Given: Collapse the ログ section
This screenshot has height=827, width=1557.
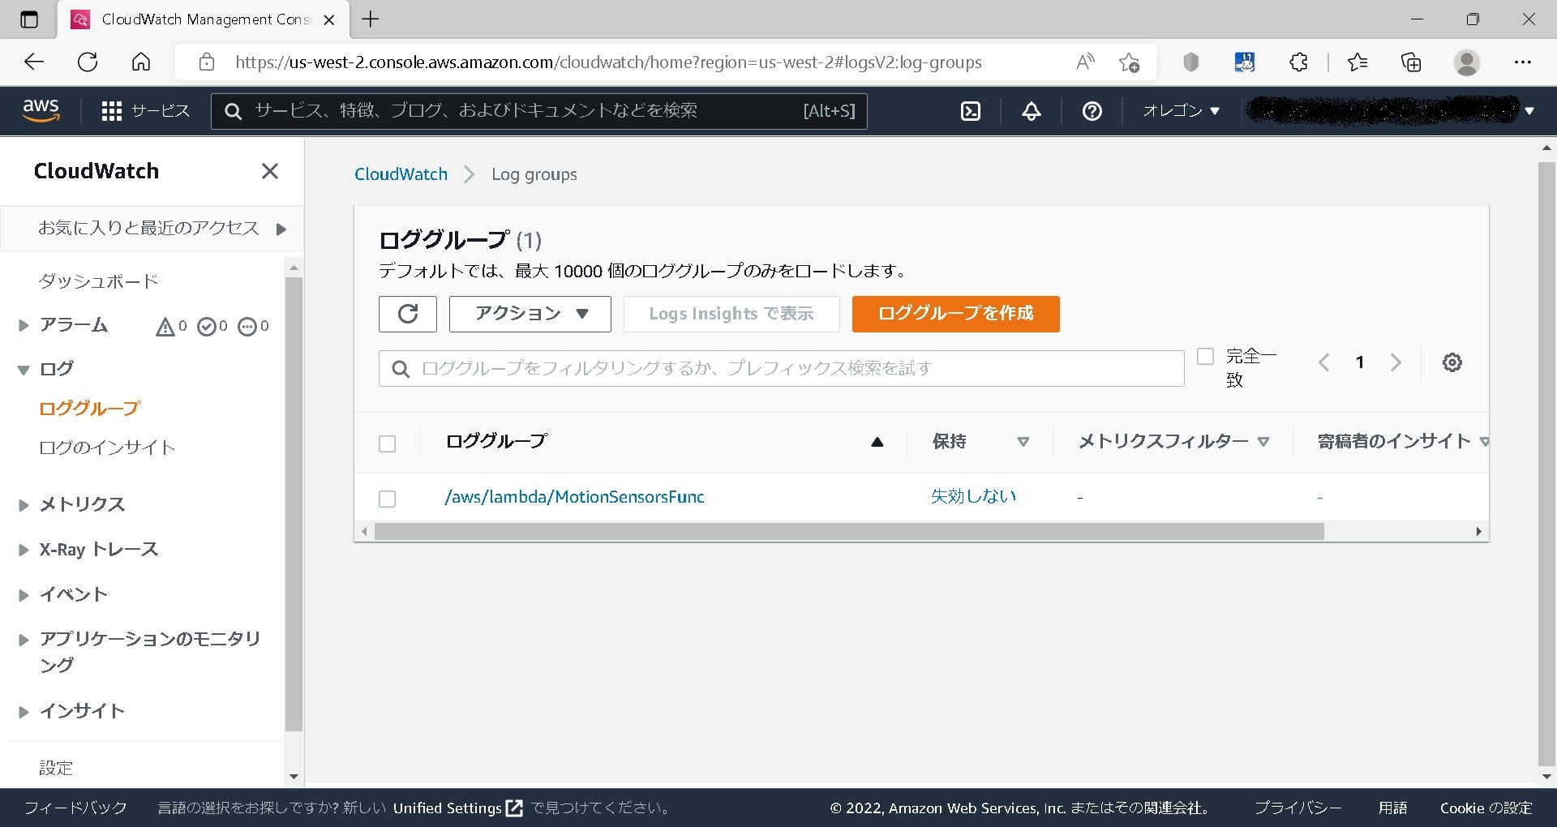Looking at the screenshot, I should pos(24,370).
